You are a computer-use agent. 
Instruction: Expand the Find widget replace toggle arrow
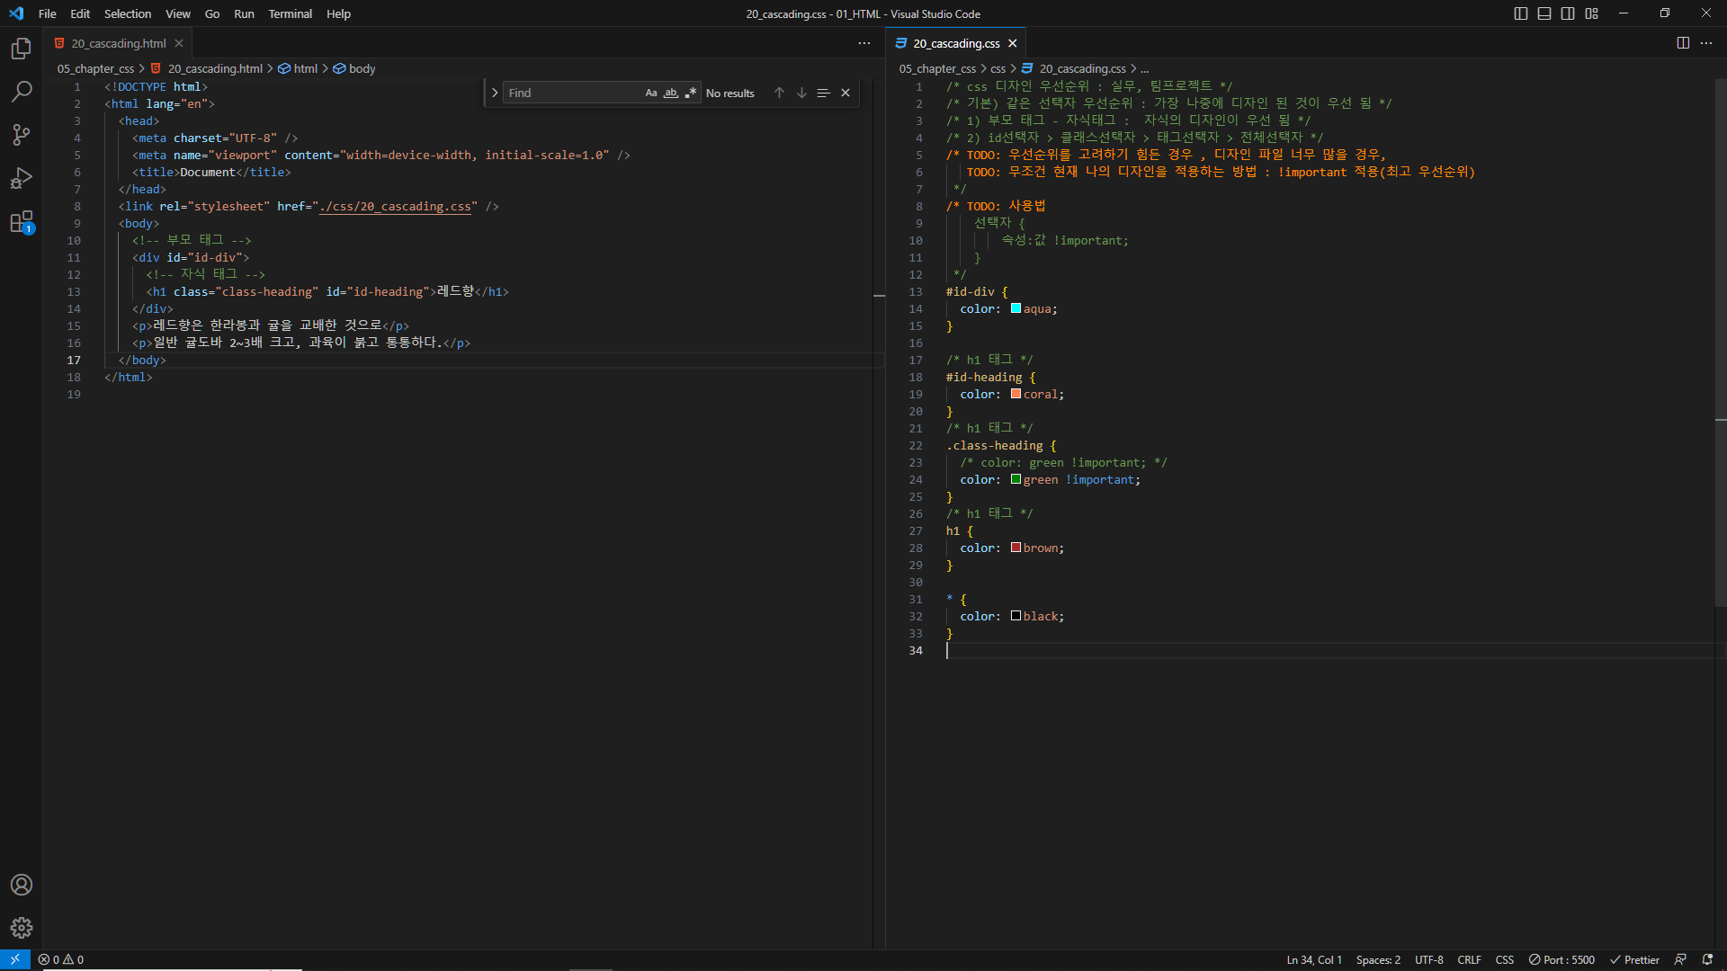[495, 93]
